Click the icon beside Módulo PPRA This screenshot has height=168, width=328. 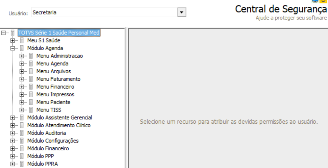click(x=22, y=164)
